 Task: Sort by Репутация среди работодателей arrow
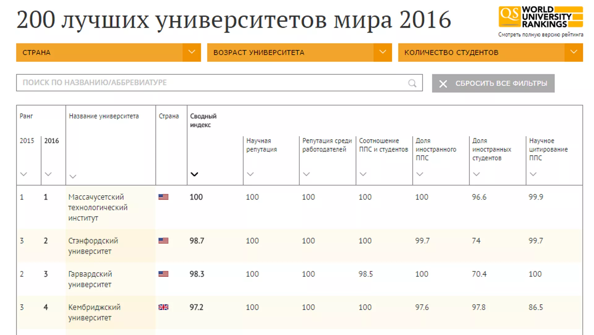[306, 174]
